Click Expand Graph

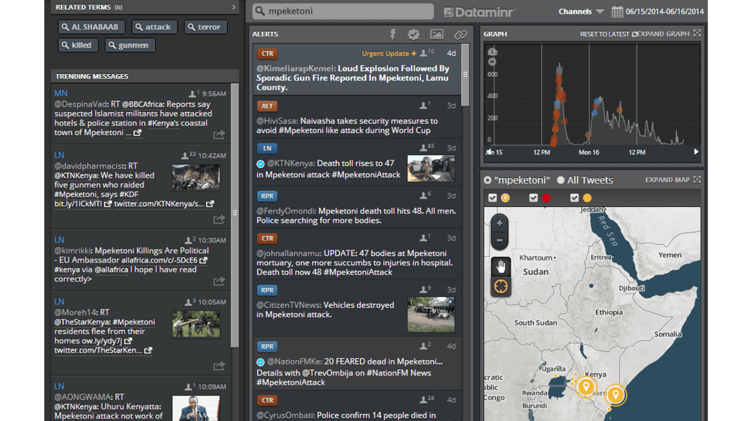pyautogui.click(x=663, y=34)
